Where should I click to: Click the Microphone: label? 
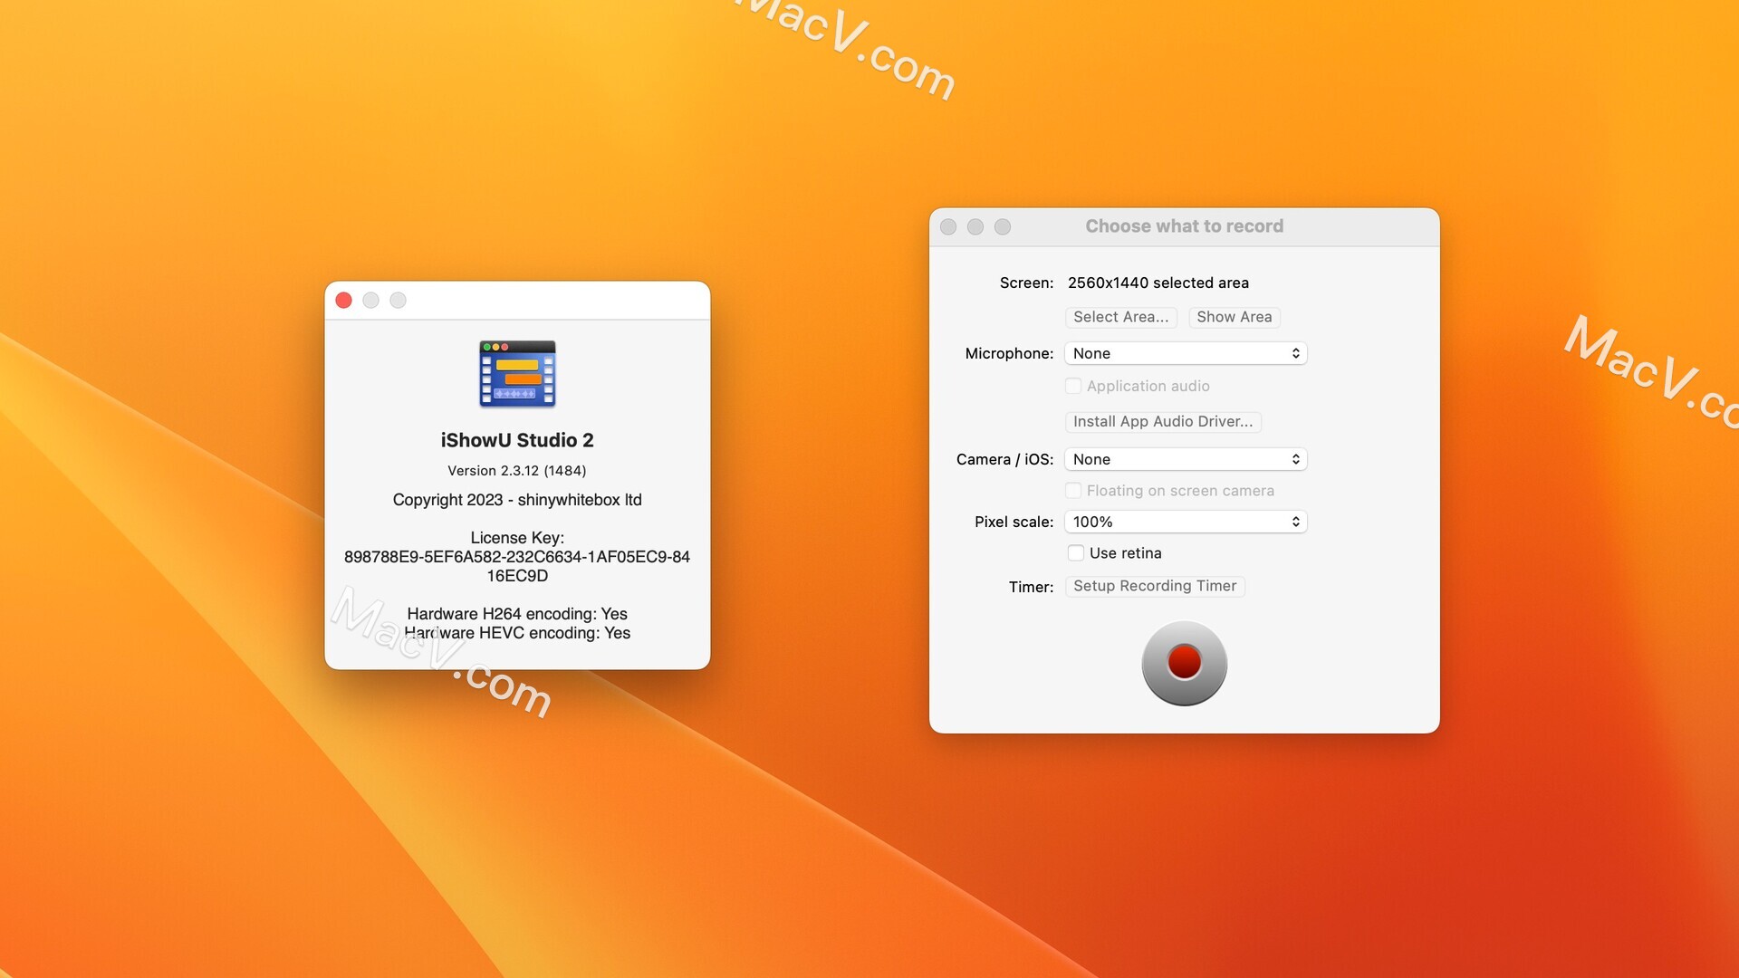point(1009,353)
